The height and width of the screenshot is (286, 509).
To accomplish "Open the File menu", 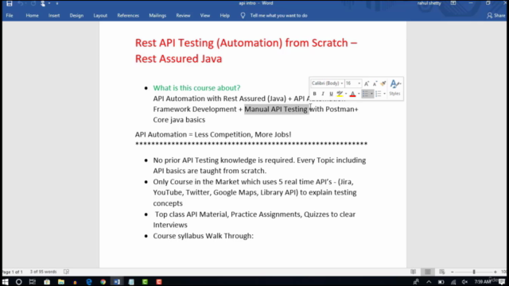I will click(x=10, y=16).
